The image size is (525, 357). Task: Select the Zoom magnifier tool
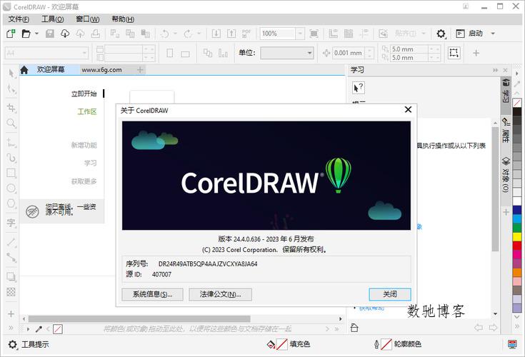click(x=11, y=124)
